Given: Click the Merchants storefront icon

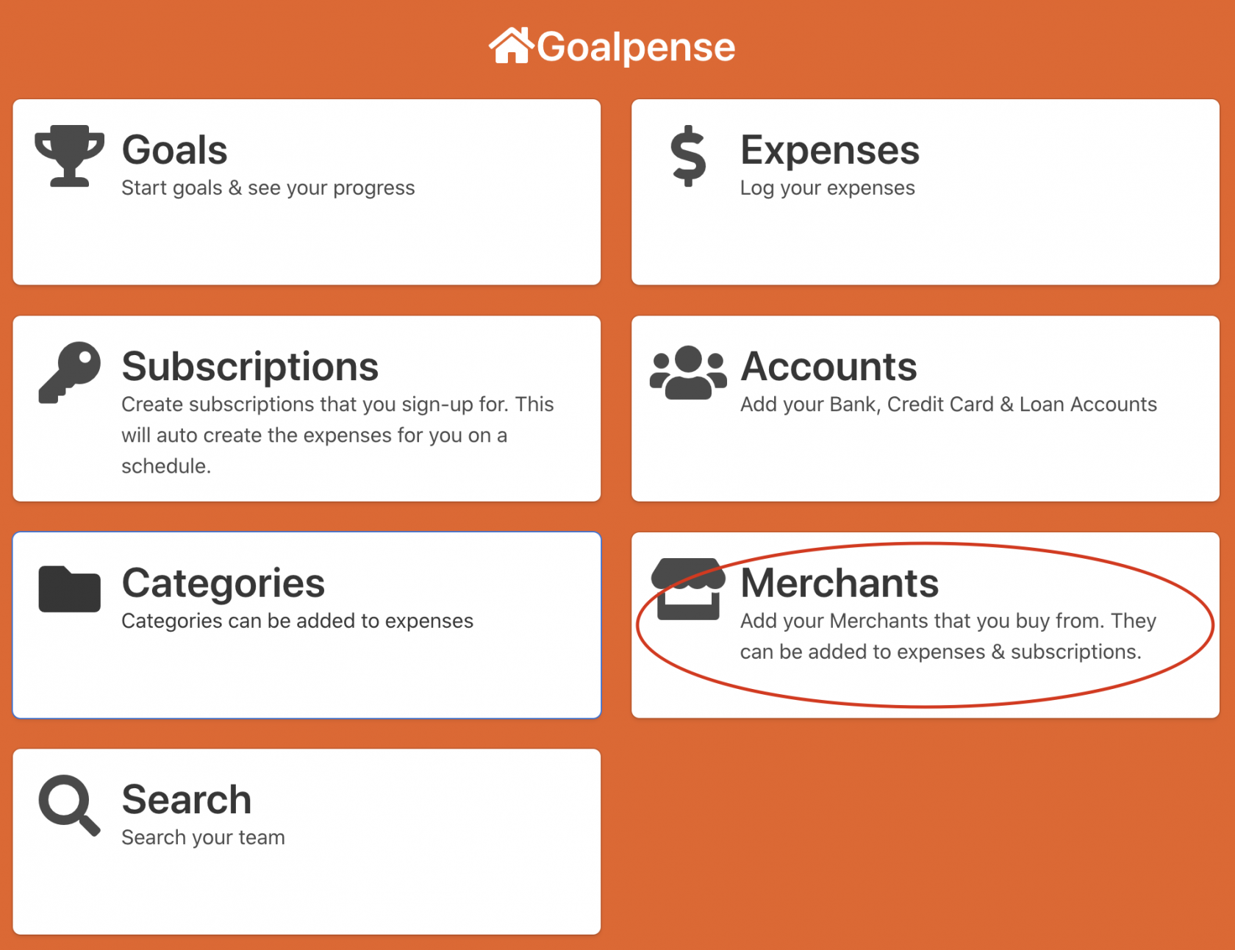Looking at the screenshot, I should pyautogui.click(x=688, y=589).
